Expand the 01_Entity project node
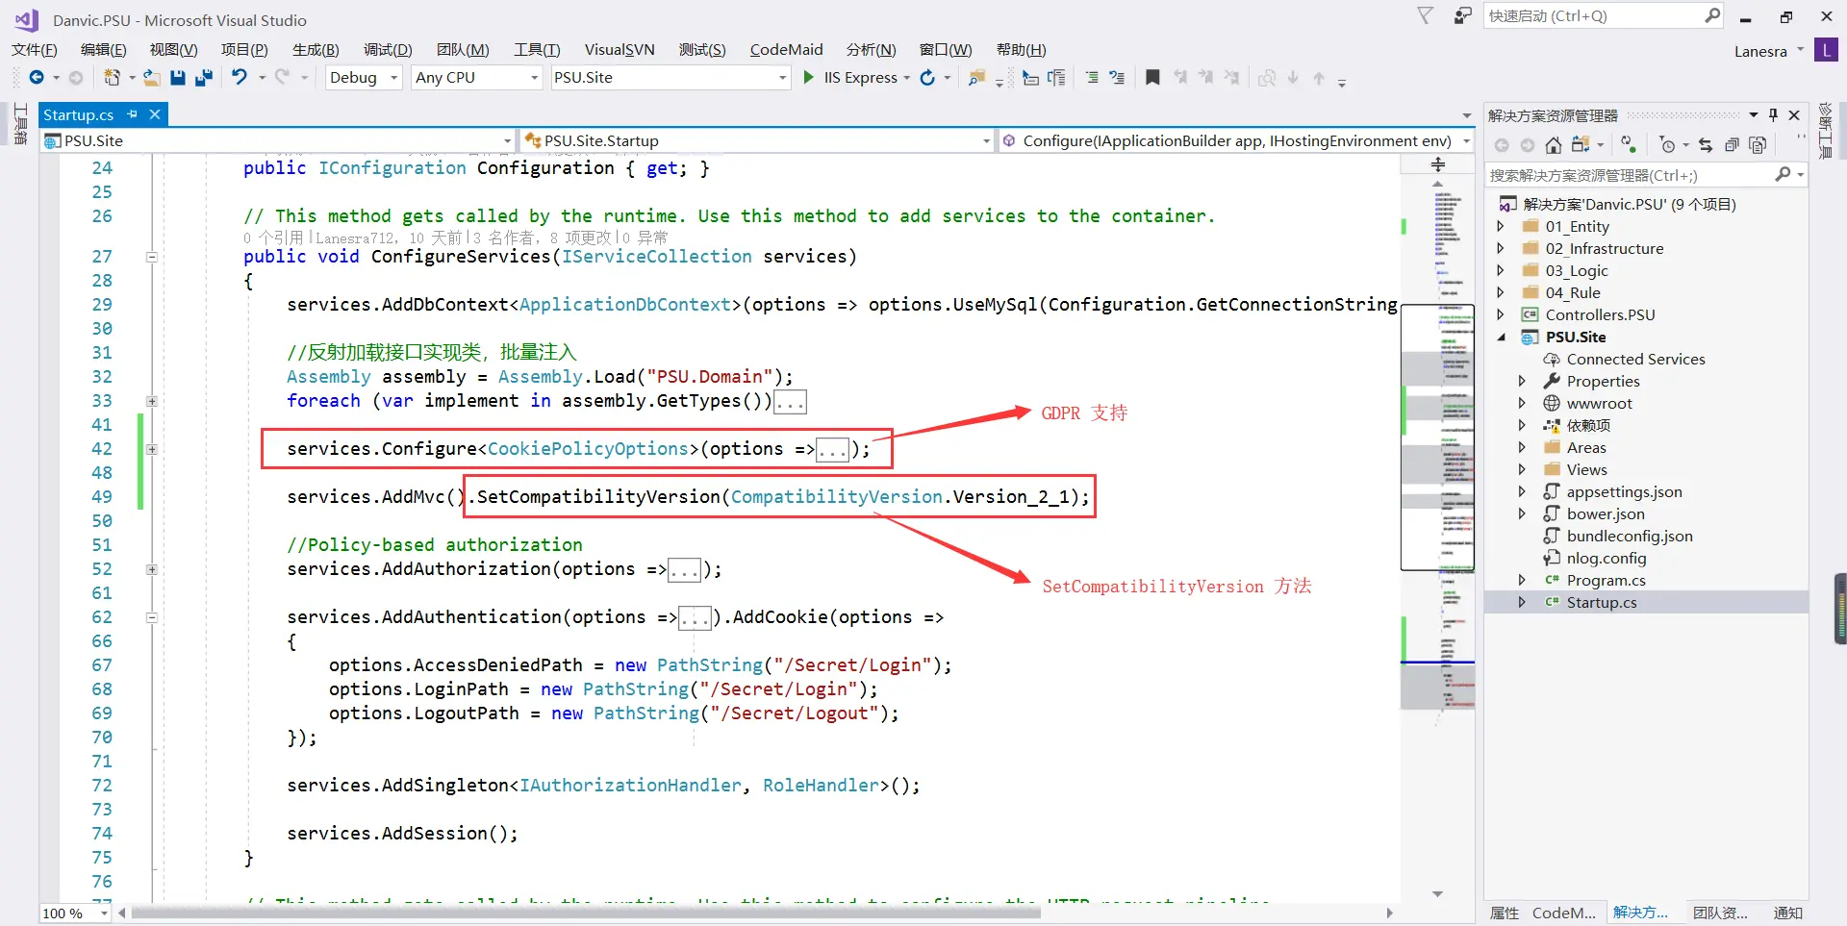This screenshot has height=926, width=1847. click(1503, 226)
